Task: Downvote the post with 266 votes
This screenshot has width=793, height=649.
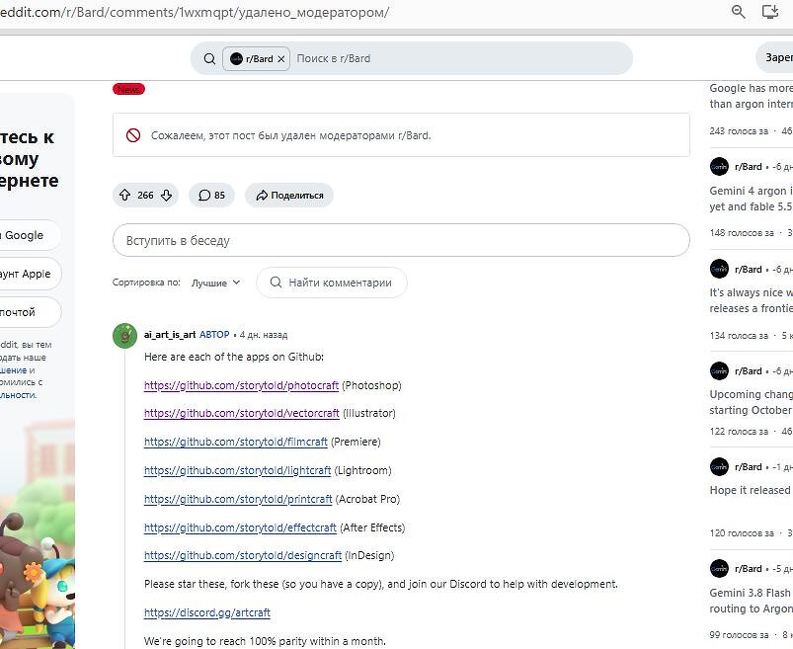Action: (x=166, y=196)
